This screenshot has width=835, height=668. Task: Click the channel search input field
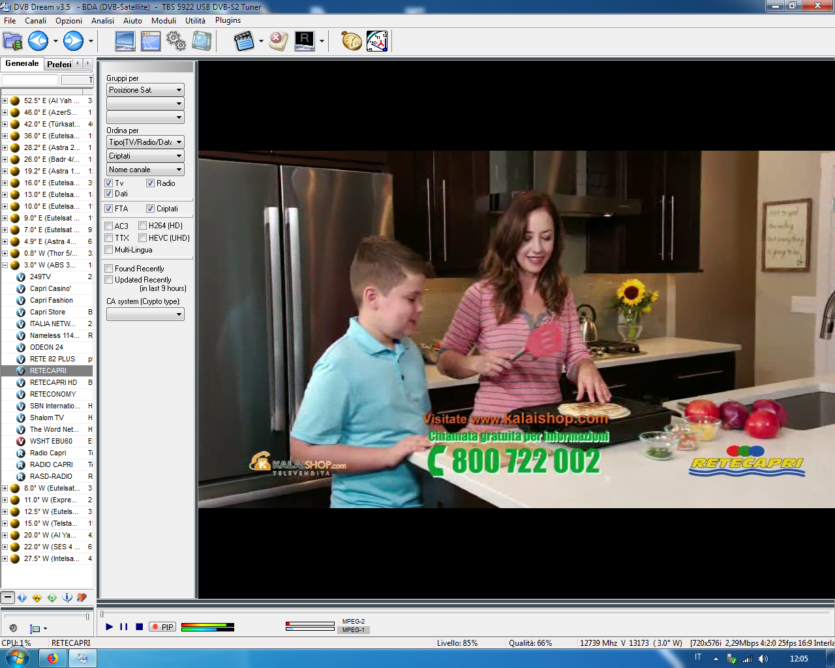click(x=30, y=80)
